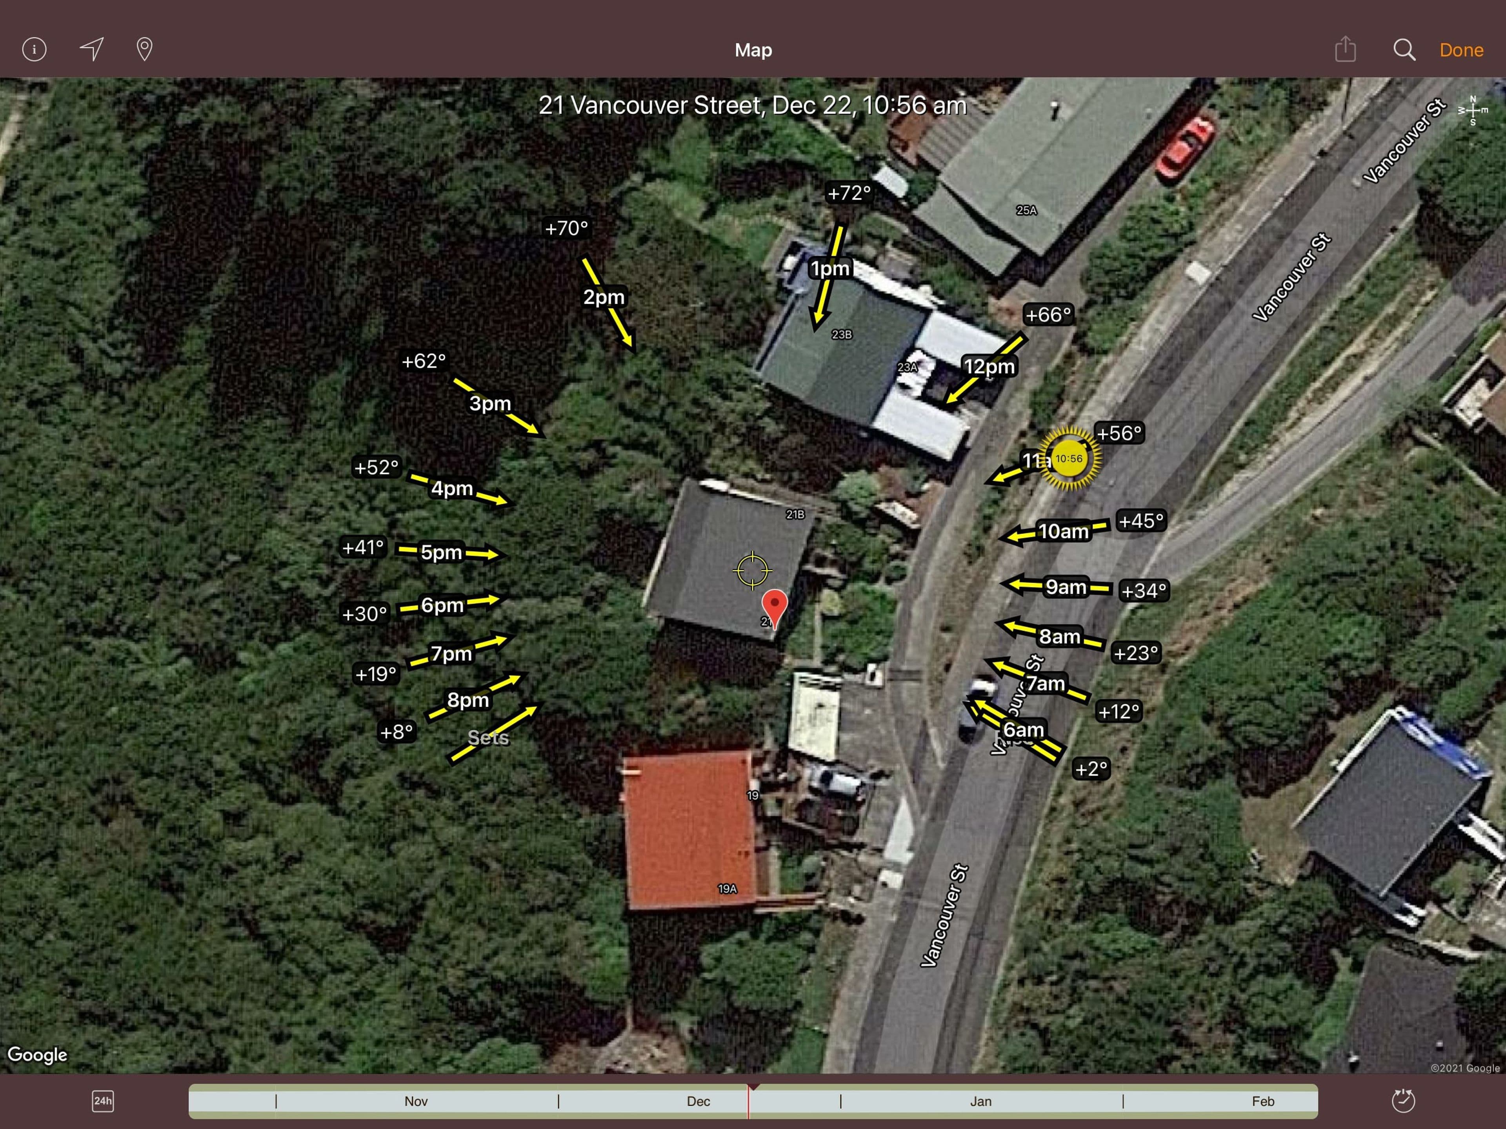
Task: Select the 1pm sun direction label
Action: 829,268
